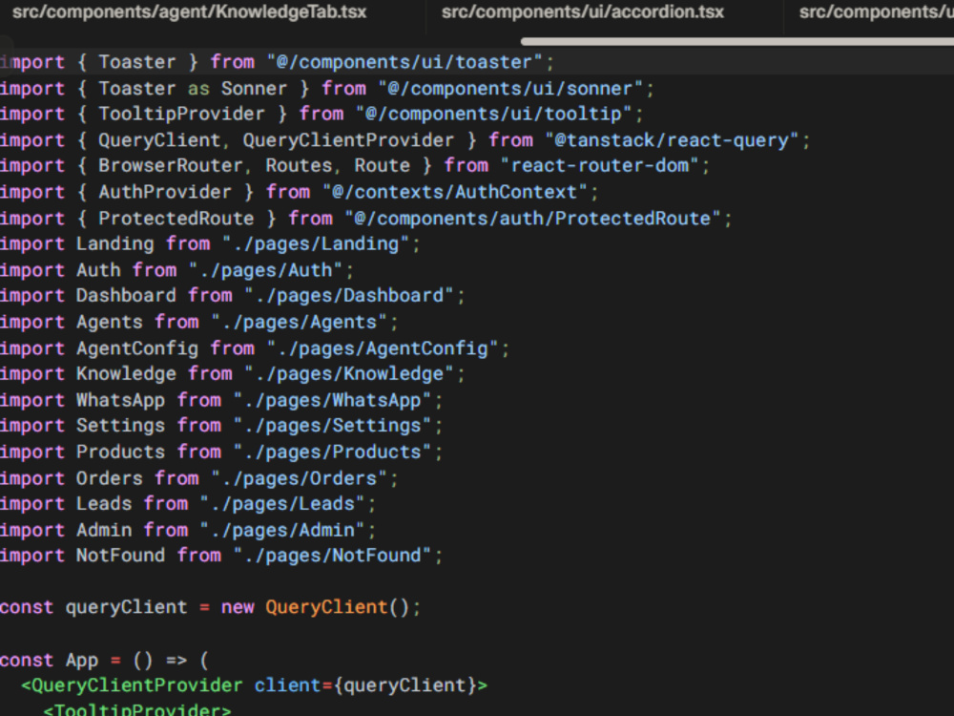Click the WhatsApp import identifier
The width and height of the screenshot is (954, 716).
pyautogui.click(x=120, y=401)
